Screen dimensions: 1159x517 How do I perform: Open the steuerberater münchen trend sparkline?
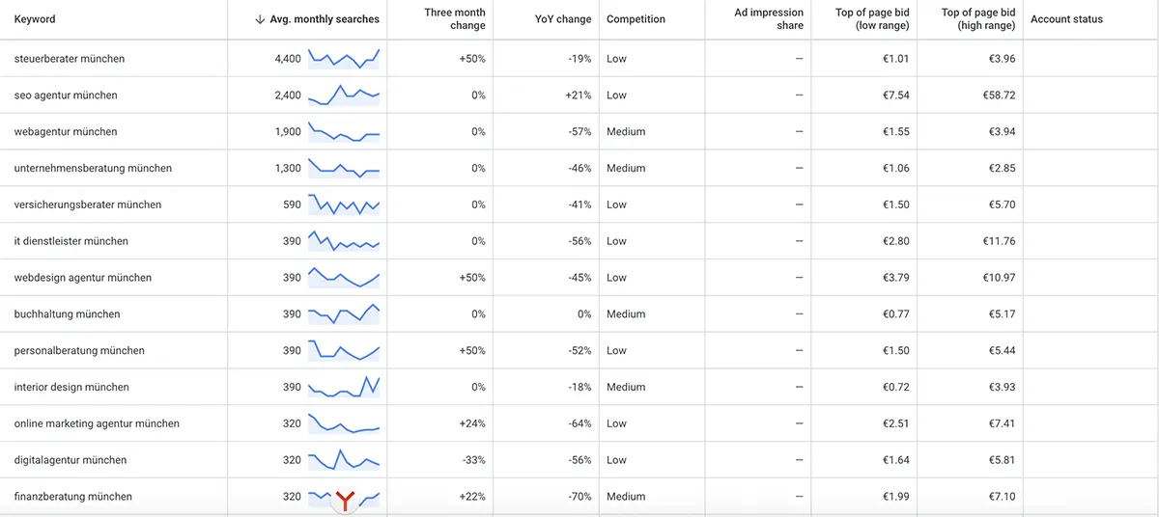pos(344,59)
